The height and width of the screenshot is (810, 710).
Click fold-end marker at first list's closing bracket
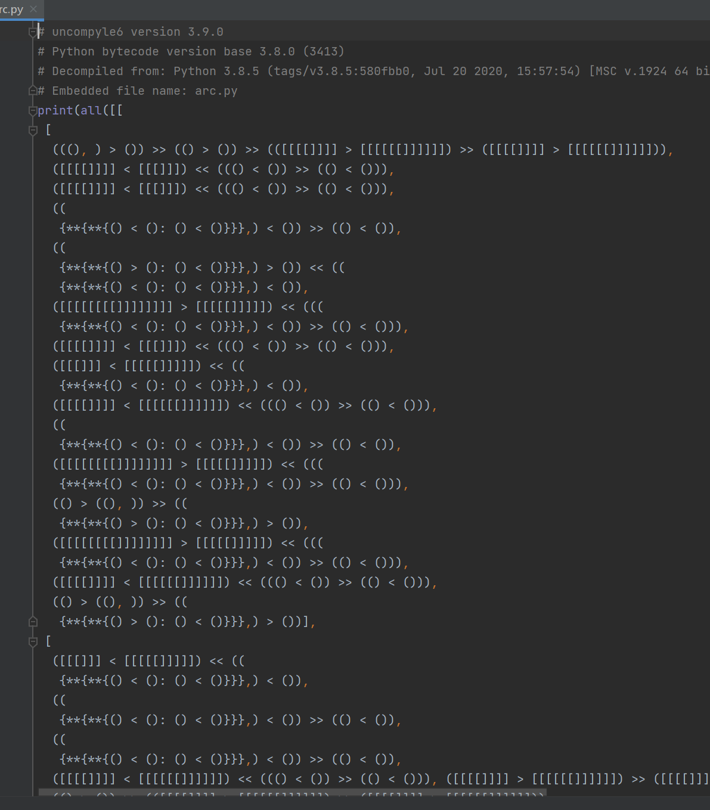tap(33, 622)
